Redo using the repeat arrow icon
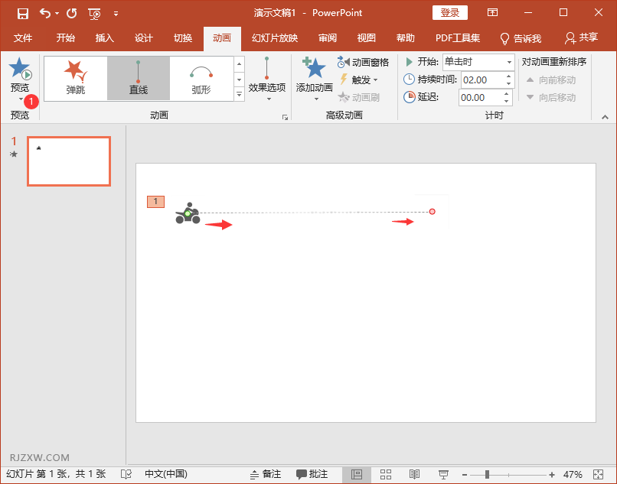This screenshot has width=617, height=484. [72, 14]
